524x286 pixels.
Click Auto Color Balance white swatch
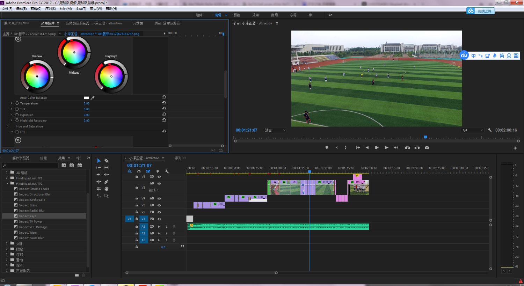[x=87, y=98]
